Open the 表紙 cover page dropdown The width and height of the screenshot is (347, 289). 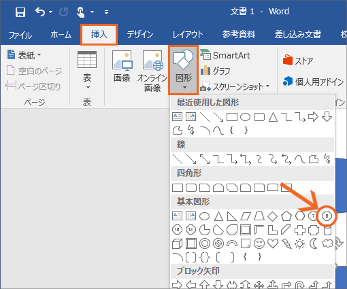[x=24, y=55]
